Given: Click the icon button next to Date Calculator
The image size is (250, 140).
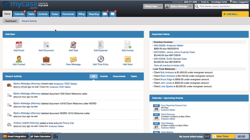Looking at the screenshot, I should tap(56, 136).
